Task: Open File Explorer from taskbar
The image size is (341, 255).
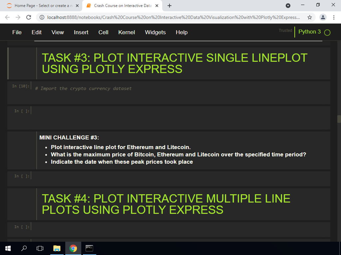Action: pyautogui.click(x=57, y=248)
